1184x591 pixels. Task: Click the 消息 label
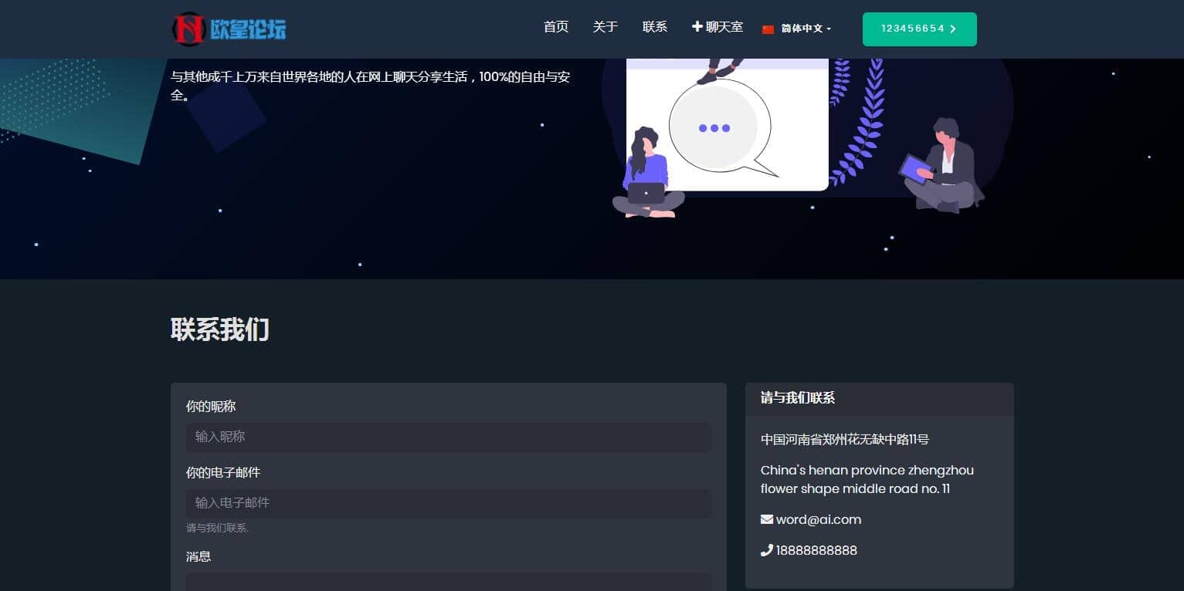(198, 556)
